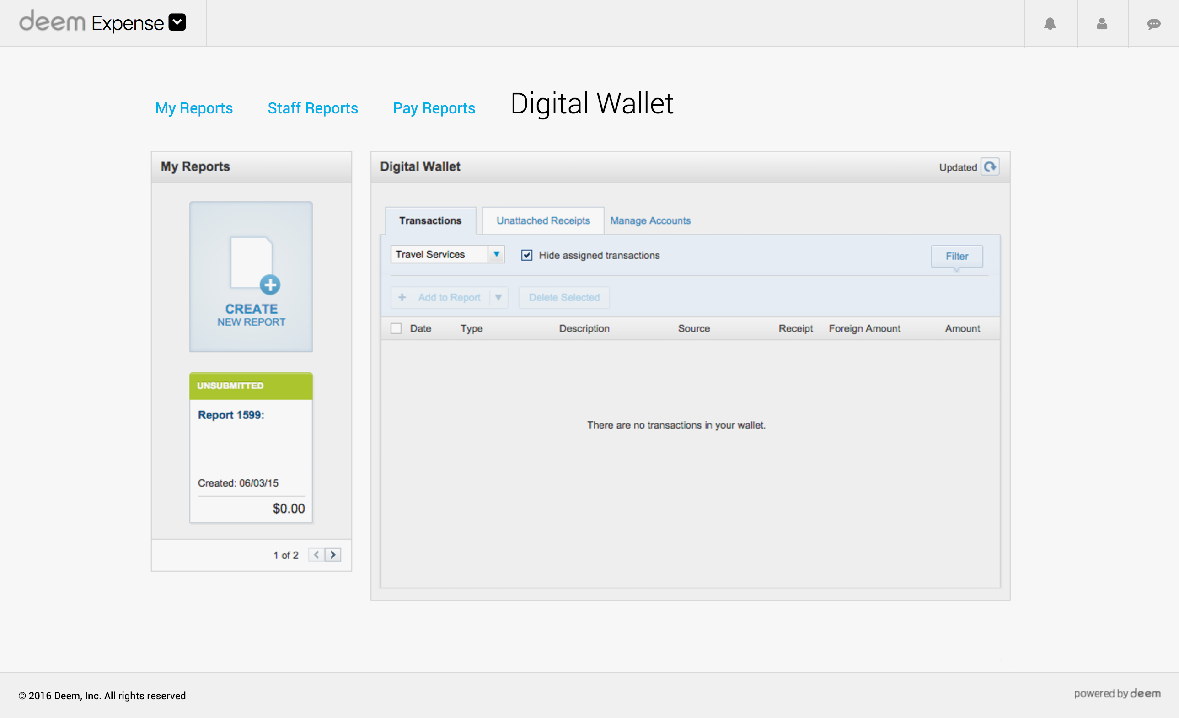The width and height of the screenshot is (1179, 718).
Task: Check the select-all transactions checkbox
Action: pyautogui.click(x=396, y=328)
